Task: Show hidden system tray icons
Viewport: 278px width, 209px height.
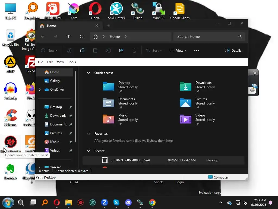Action: pyautogui.click(x=221, y=202)
